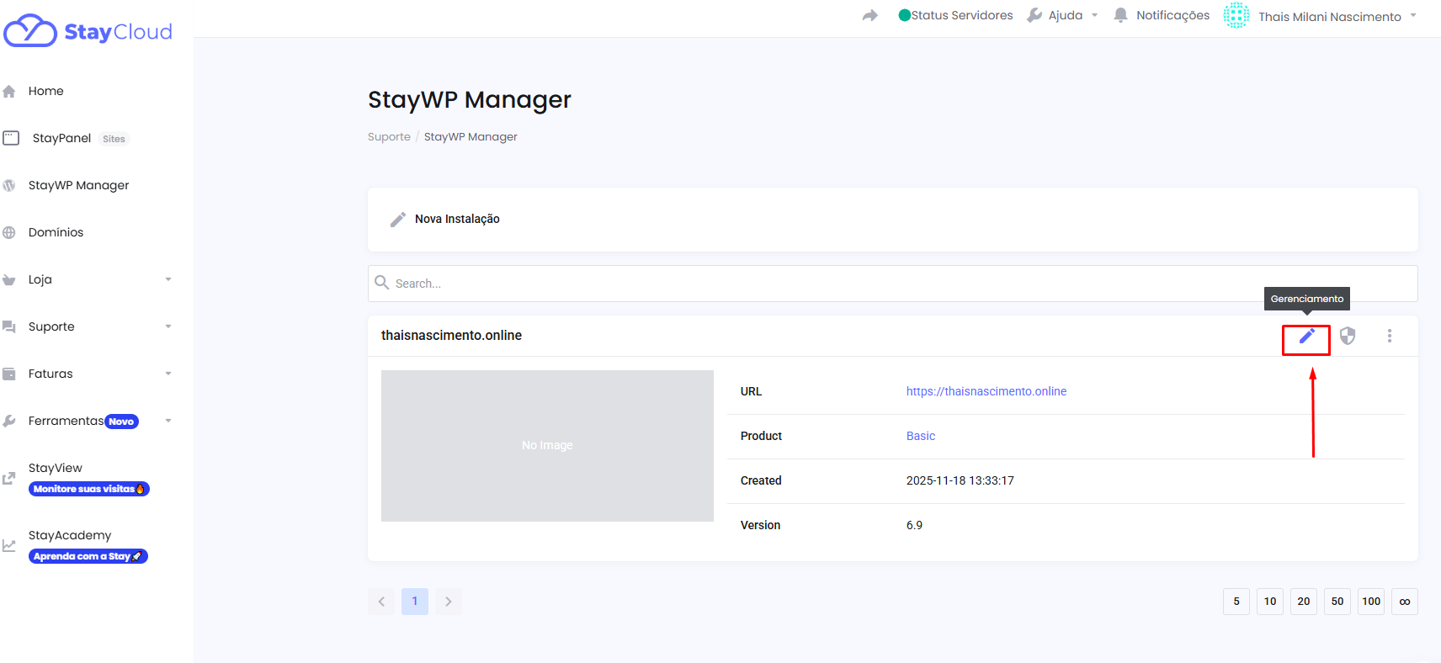Click the StayCloud logo

tap(88, 31)
